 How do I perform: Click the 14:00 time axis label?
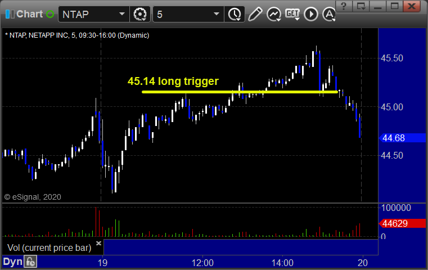tap(282, 263)
